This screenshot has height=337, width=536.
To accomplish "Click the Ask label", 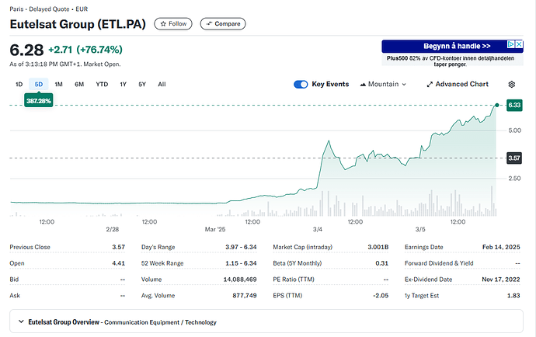I will click(15, 295).
